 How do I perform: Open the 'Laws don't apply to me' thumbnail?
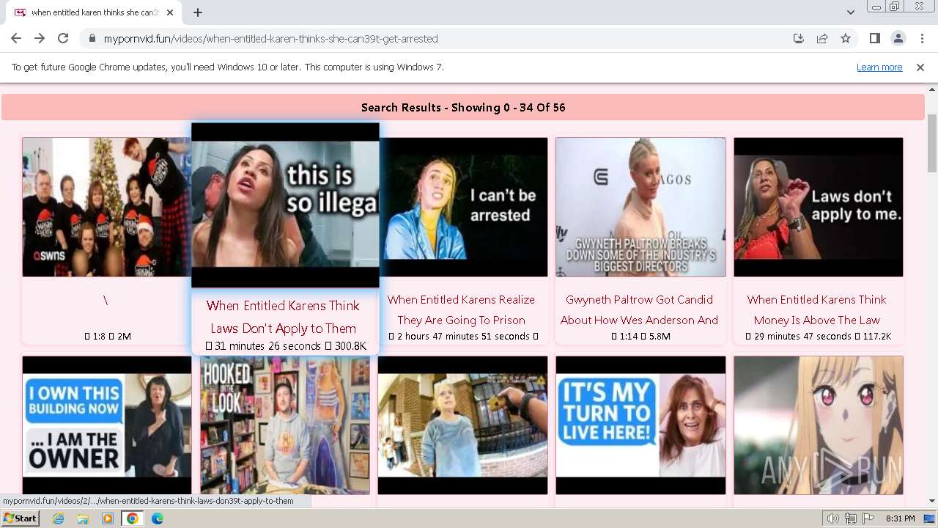819,207
